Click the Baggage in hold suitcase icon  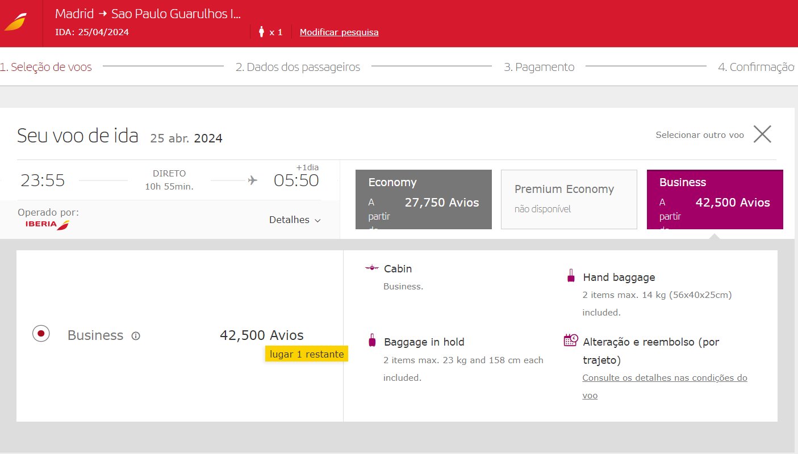click(x=372, y=340)
